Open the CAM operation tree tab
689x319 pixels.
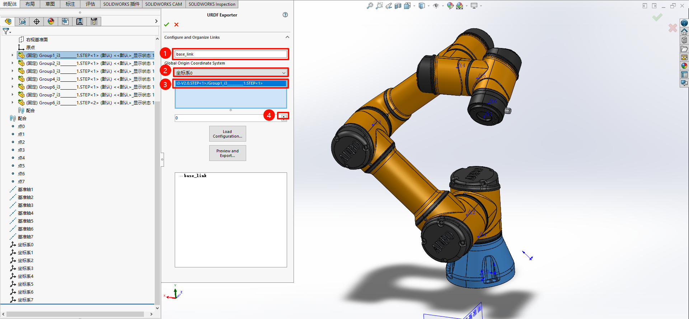[80, 22]
